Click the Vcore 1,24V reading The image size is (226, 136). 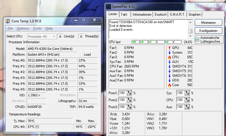[x=120, y=124]
